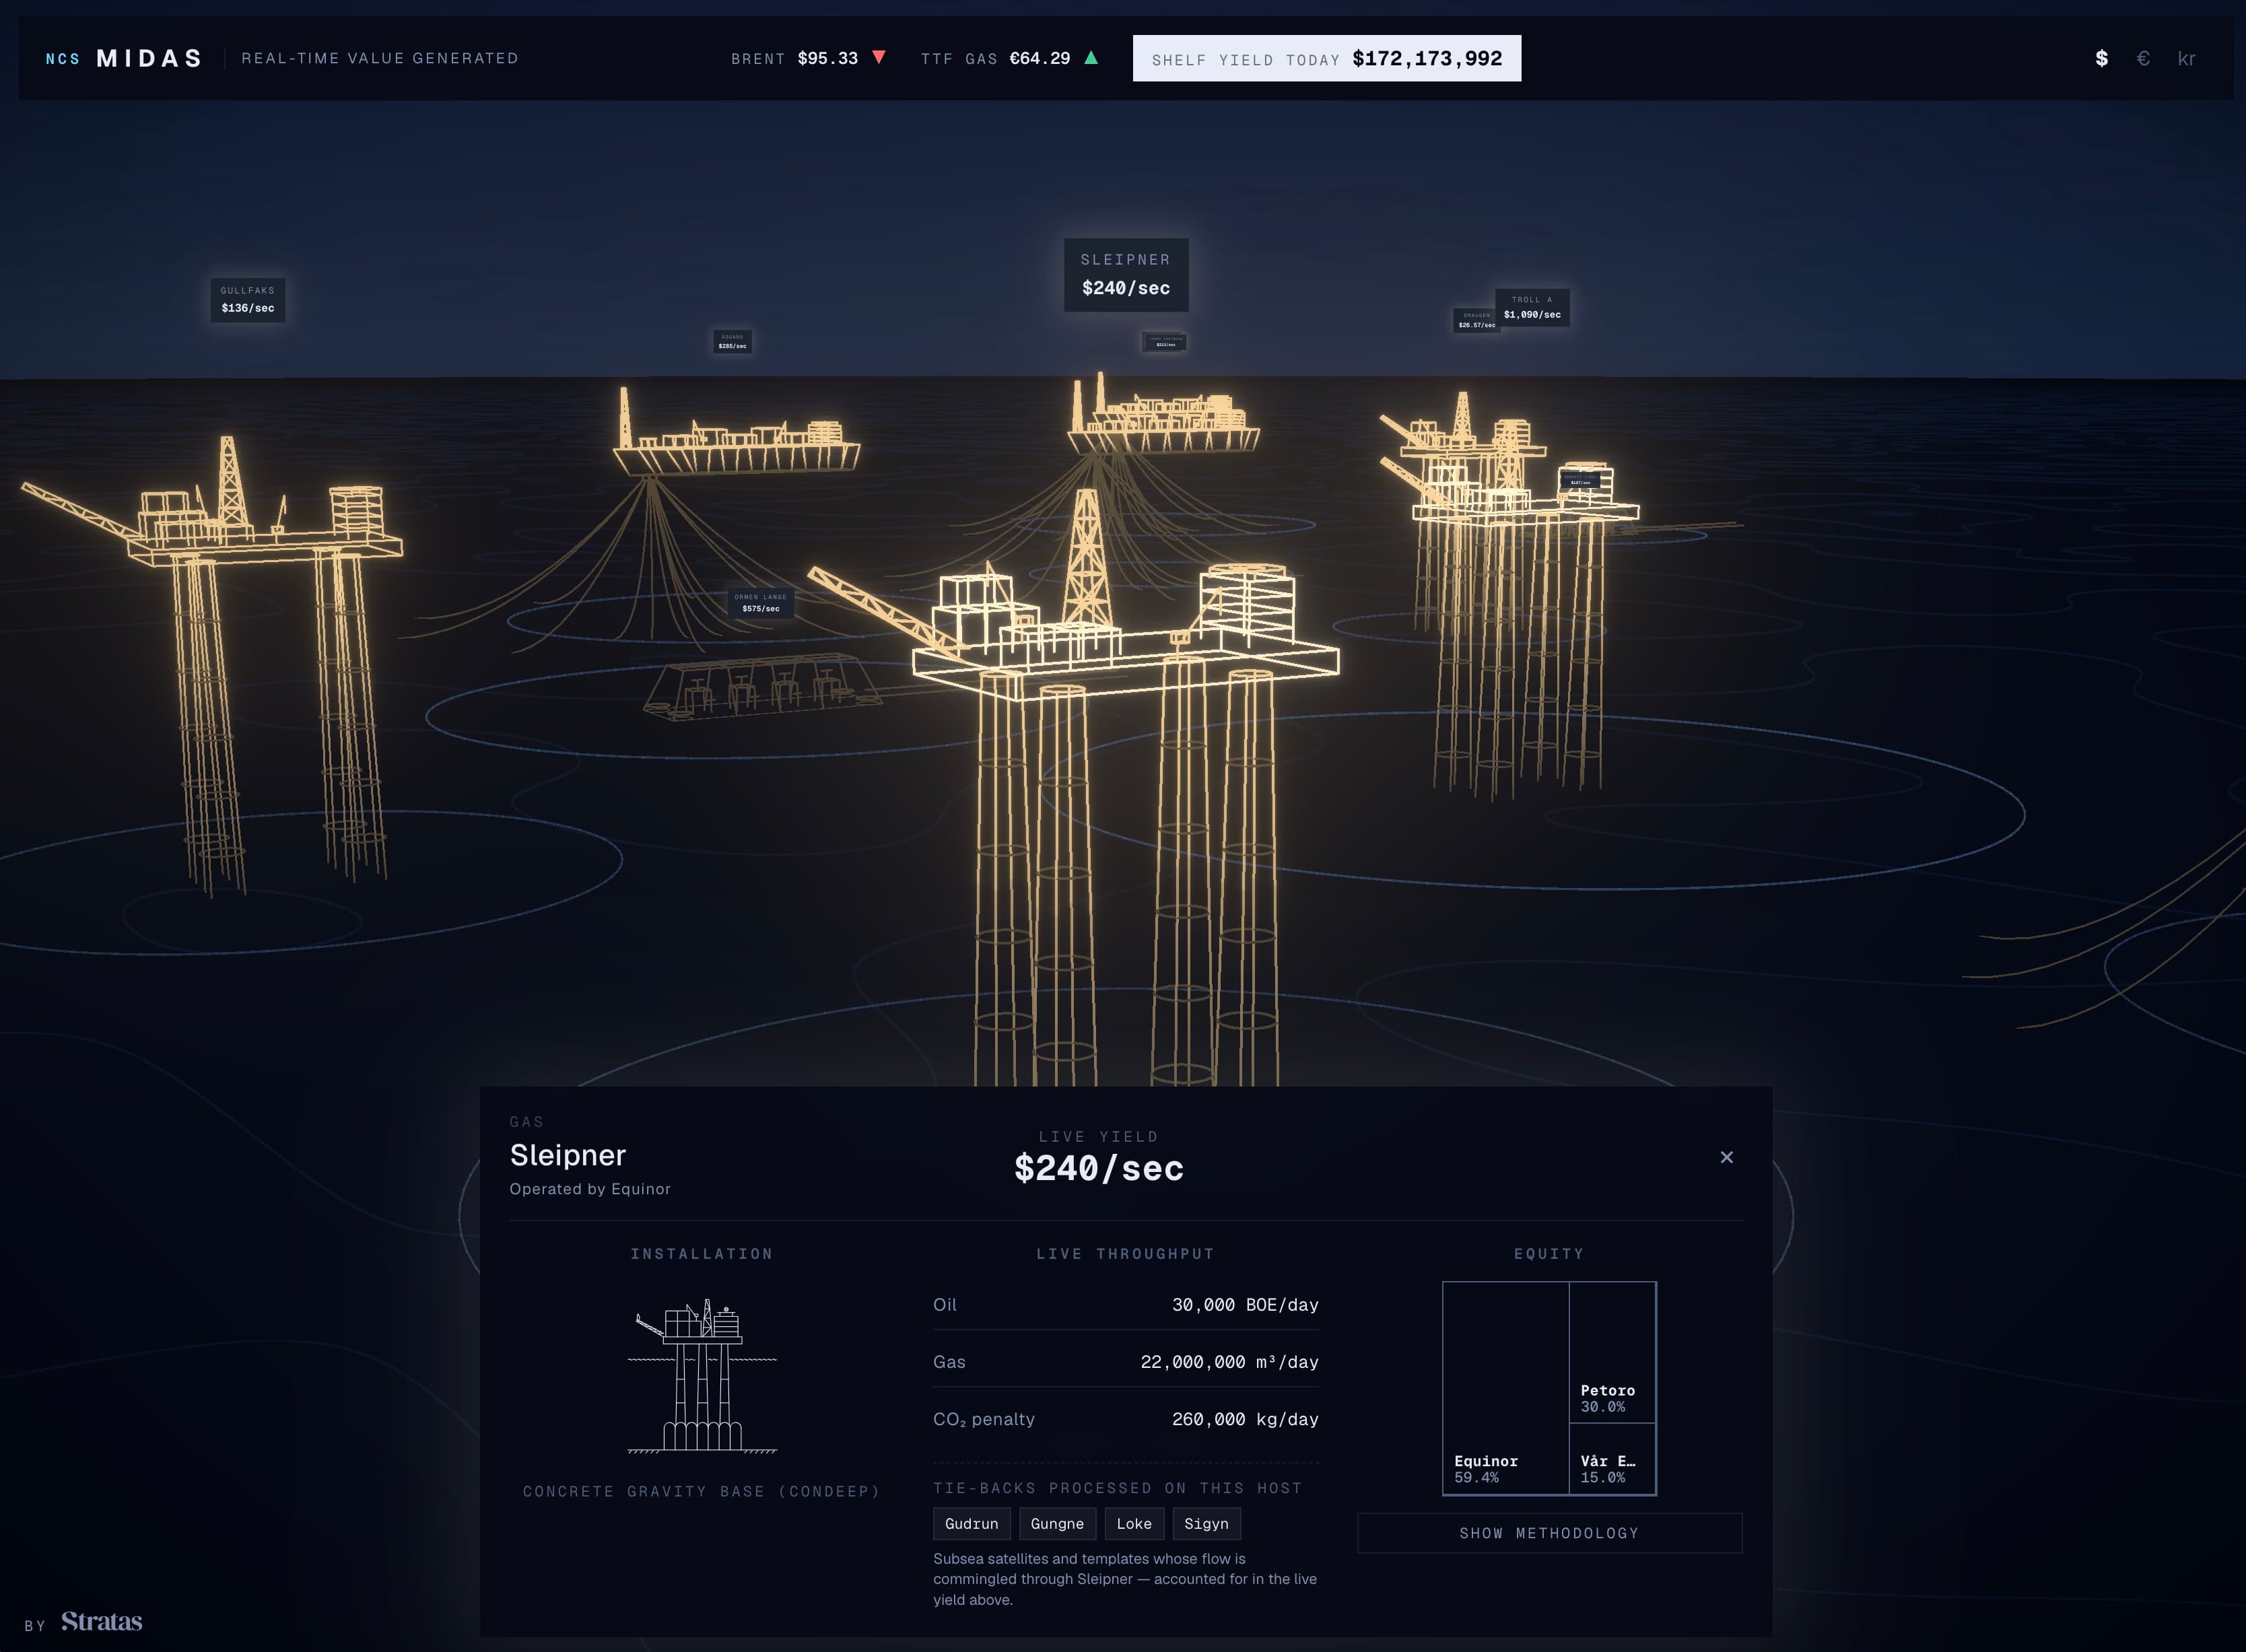
Task: Click the green TTF Gas up arrow
Action: (x=1091, y=57)
